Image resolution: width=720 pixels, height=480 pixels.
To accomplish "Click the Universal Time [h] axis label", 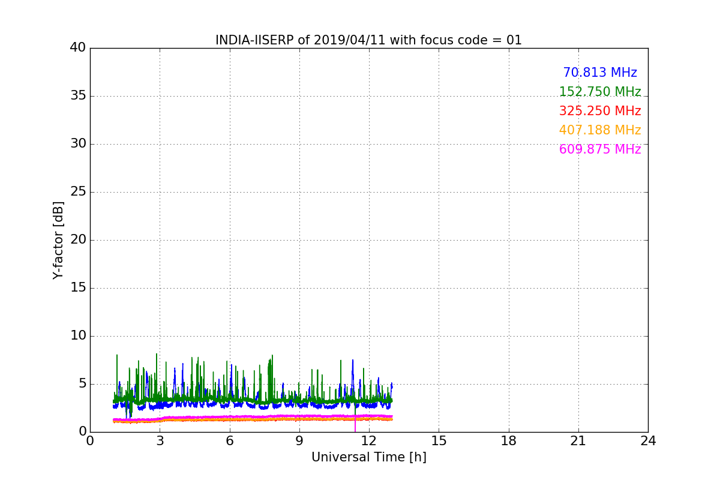I will coord(368,457).
